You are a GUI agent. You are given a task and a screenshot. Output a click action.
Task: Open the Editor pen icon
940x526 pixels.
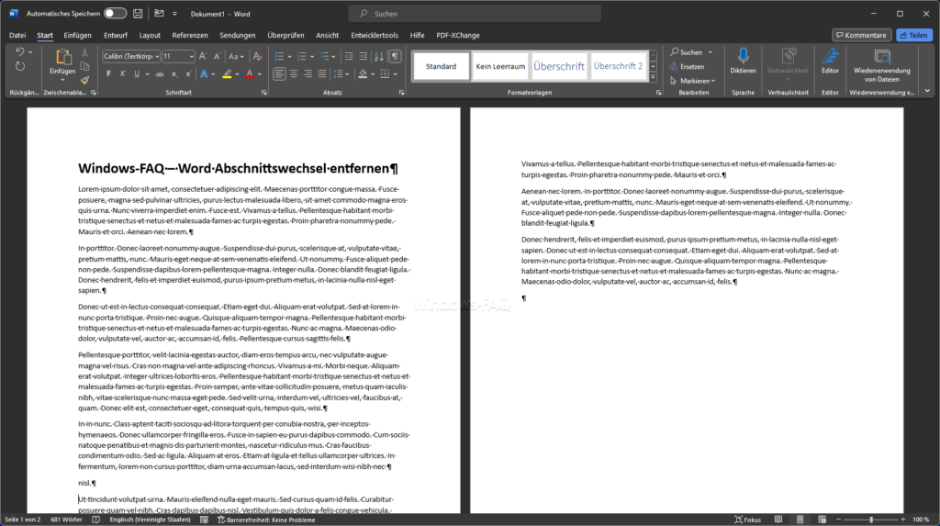830,61
